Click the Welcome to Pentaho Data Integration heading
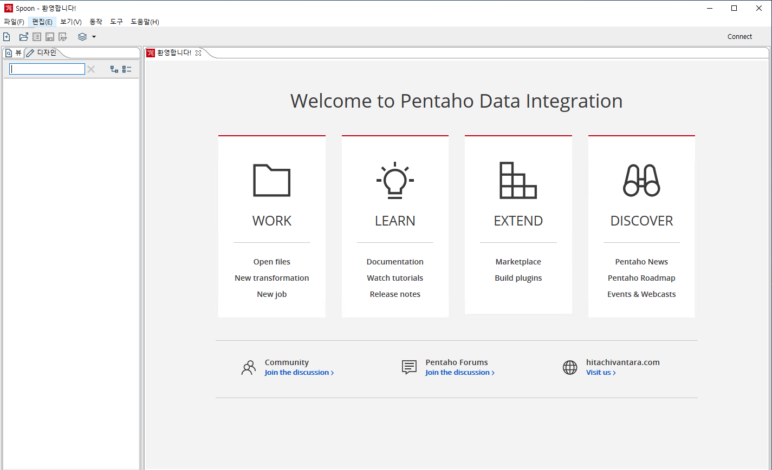This screenshot has height=470, width=772. (456, 101)
